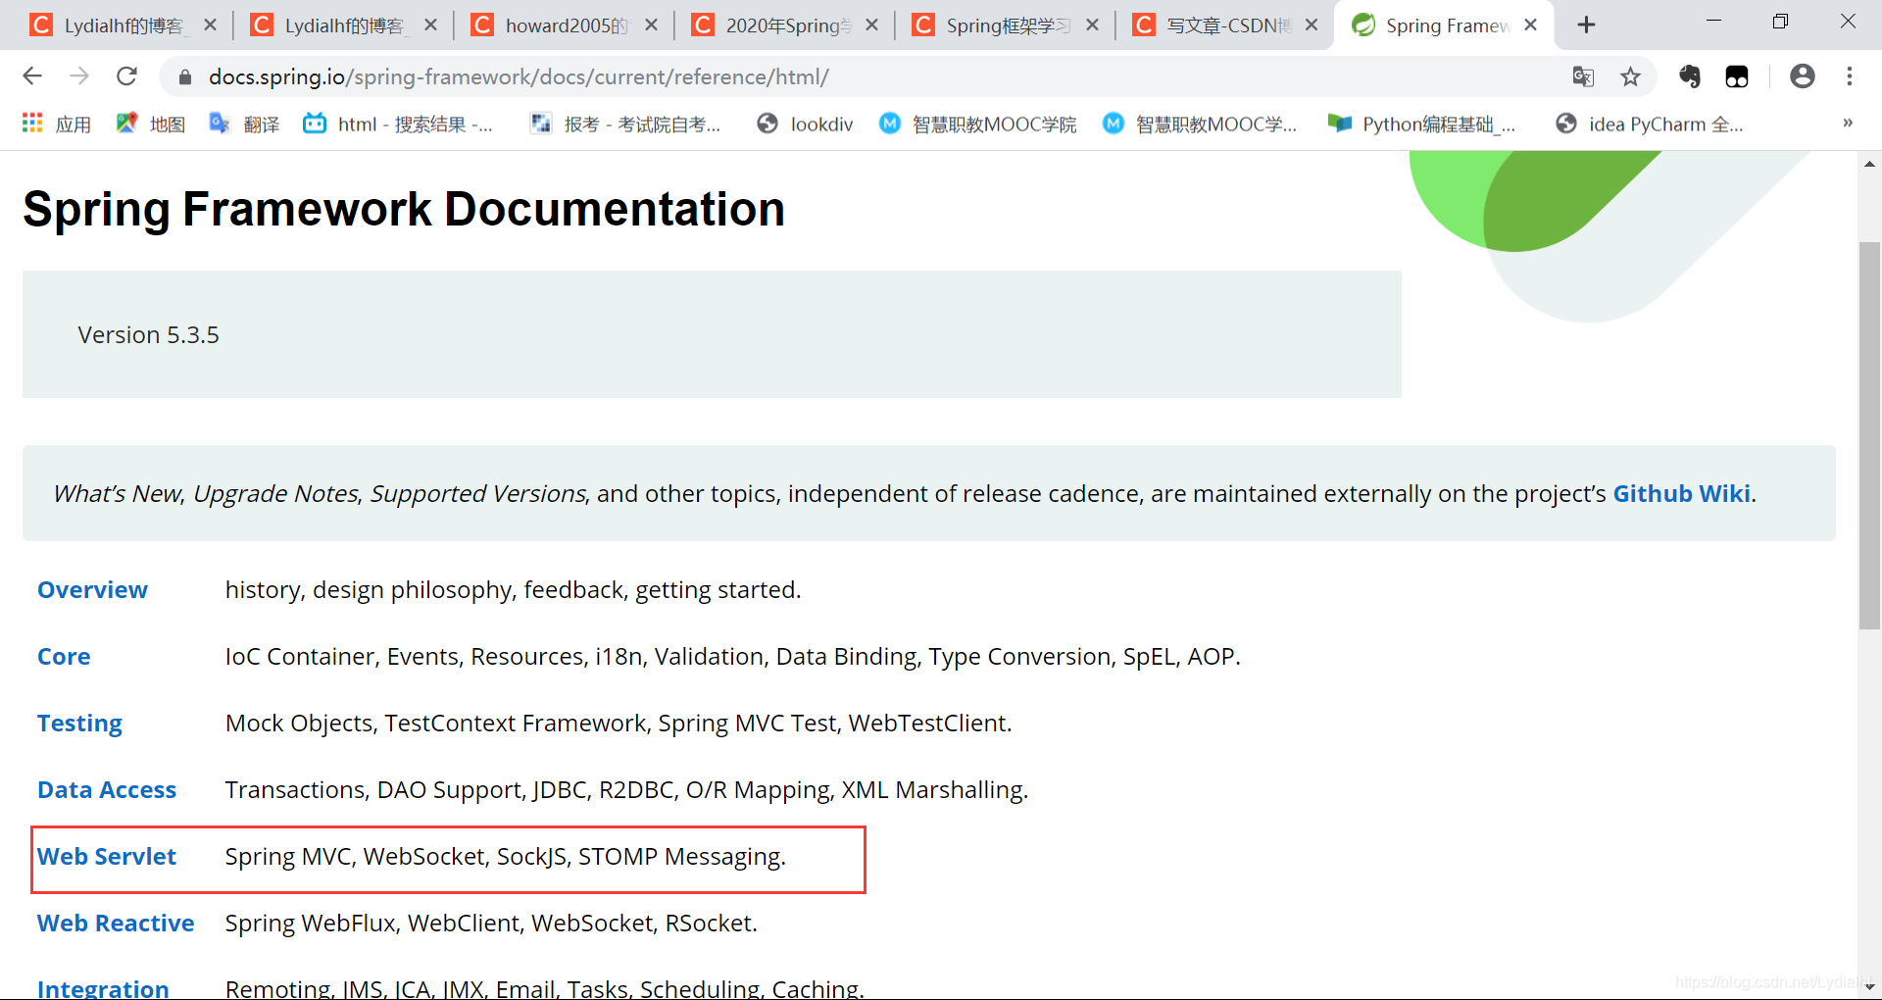The height and width of the screenshot is (1000, 1882).
Task: Close the 写文章-CSDN tab
Action: point(1312,25)
